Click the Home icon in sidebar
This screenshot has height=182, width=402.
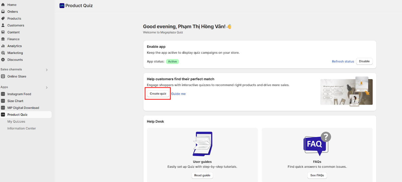coord(3,5)
